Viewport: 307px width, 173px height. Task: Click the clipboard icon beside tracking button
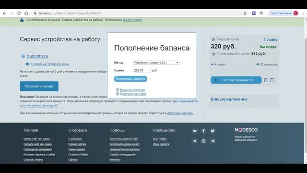[265, 80]
